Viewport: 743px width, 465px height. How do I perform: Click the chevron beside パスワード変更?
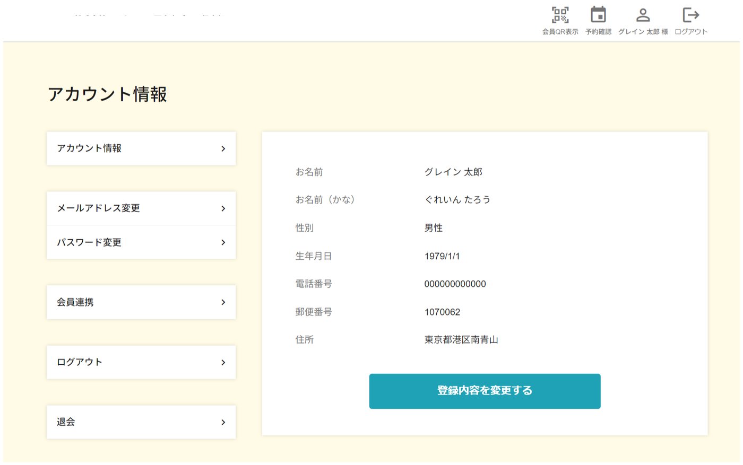(223, 242)
